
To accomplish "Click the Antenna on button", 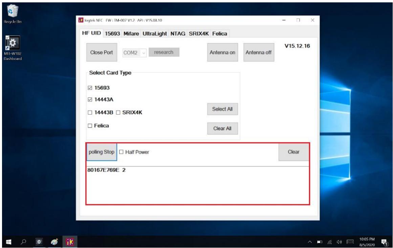I will point(222,52).
